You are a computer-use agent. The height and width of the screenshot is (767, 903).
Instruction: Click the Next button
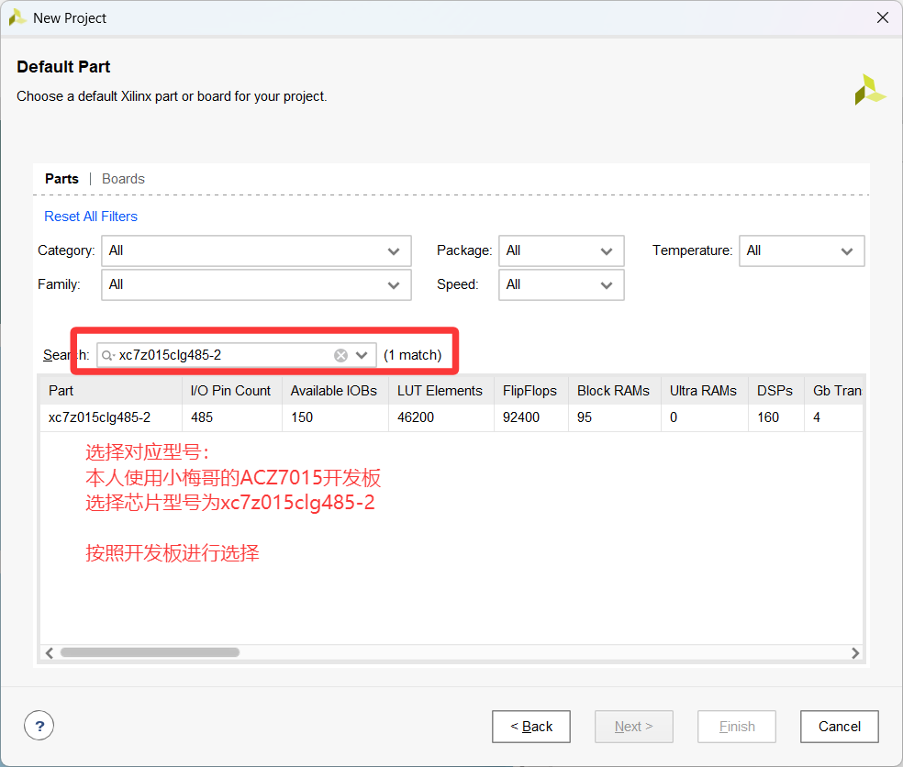click(x=633, y=726)
